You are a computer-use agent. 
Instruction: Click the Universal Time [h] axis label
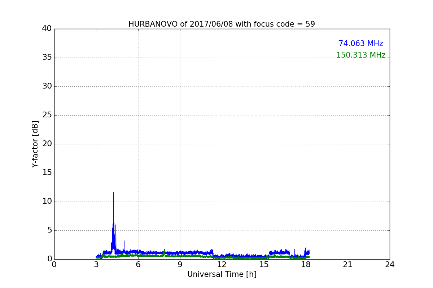point(222,274)
